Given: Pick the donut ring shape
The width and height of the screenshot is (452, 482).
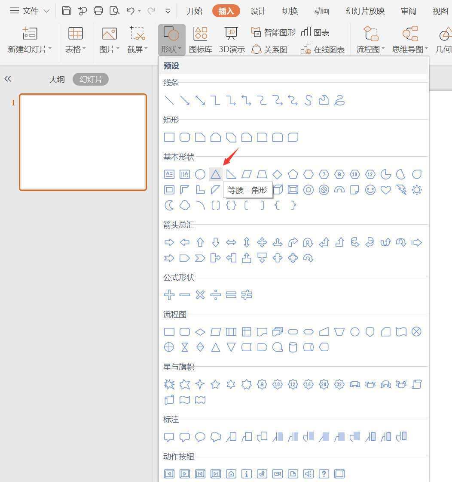Looking at the screenshot, I should pos(308,190).
